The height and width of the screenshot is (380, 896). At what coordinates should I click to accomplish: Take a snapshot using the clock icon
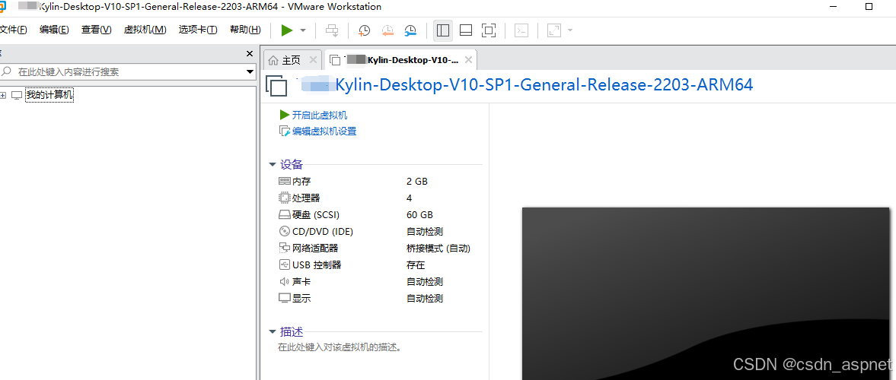pyautogui.click(x=364, y=31)
